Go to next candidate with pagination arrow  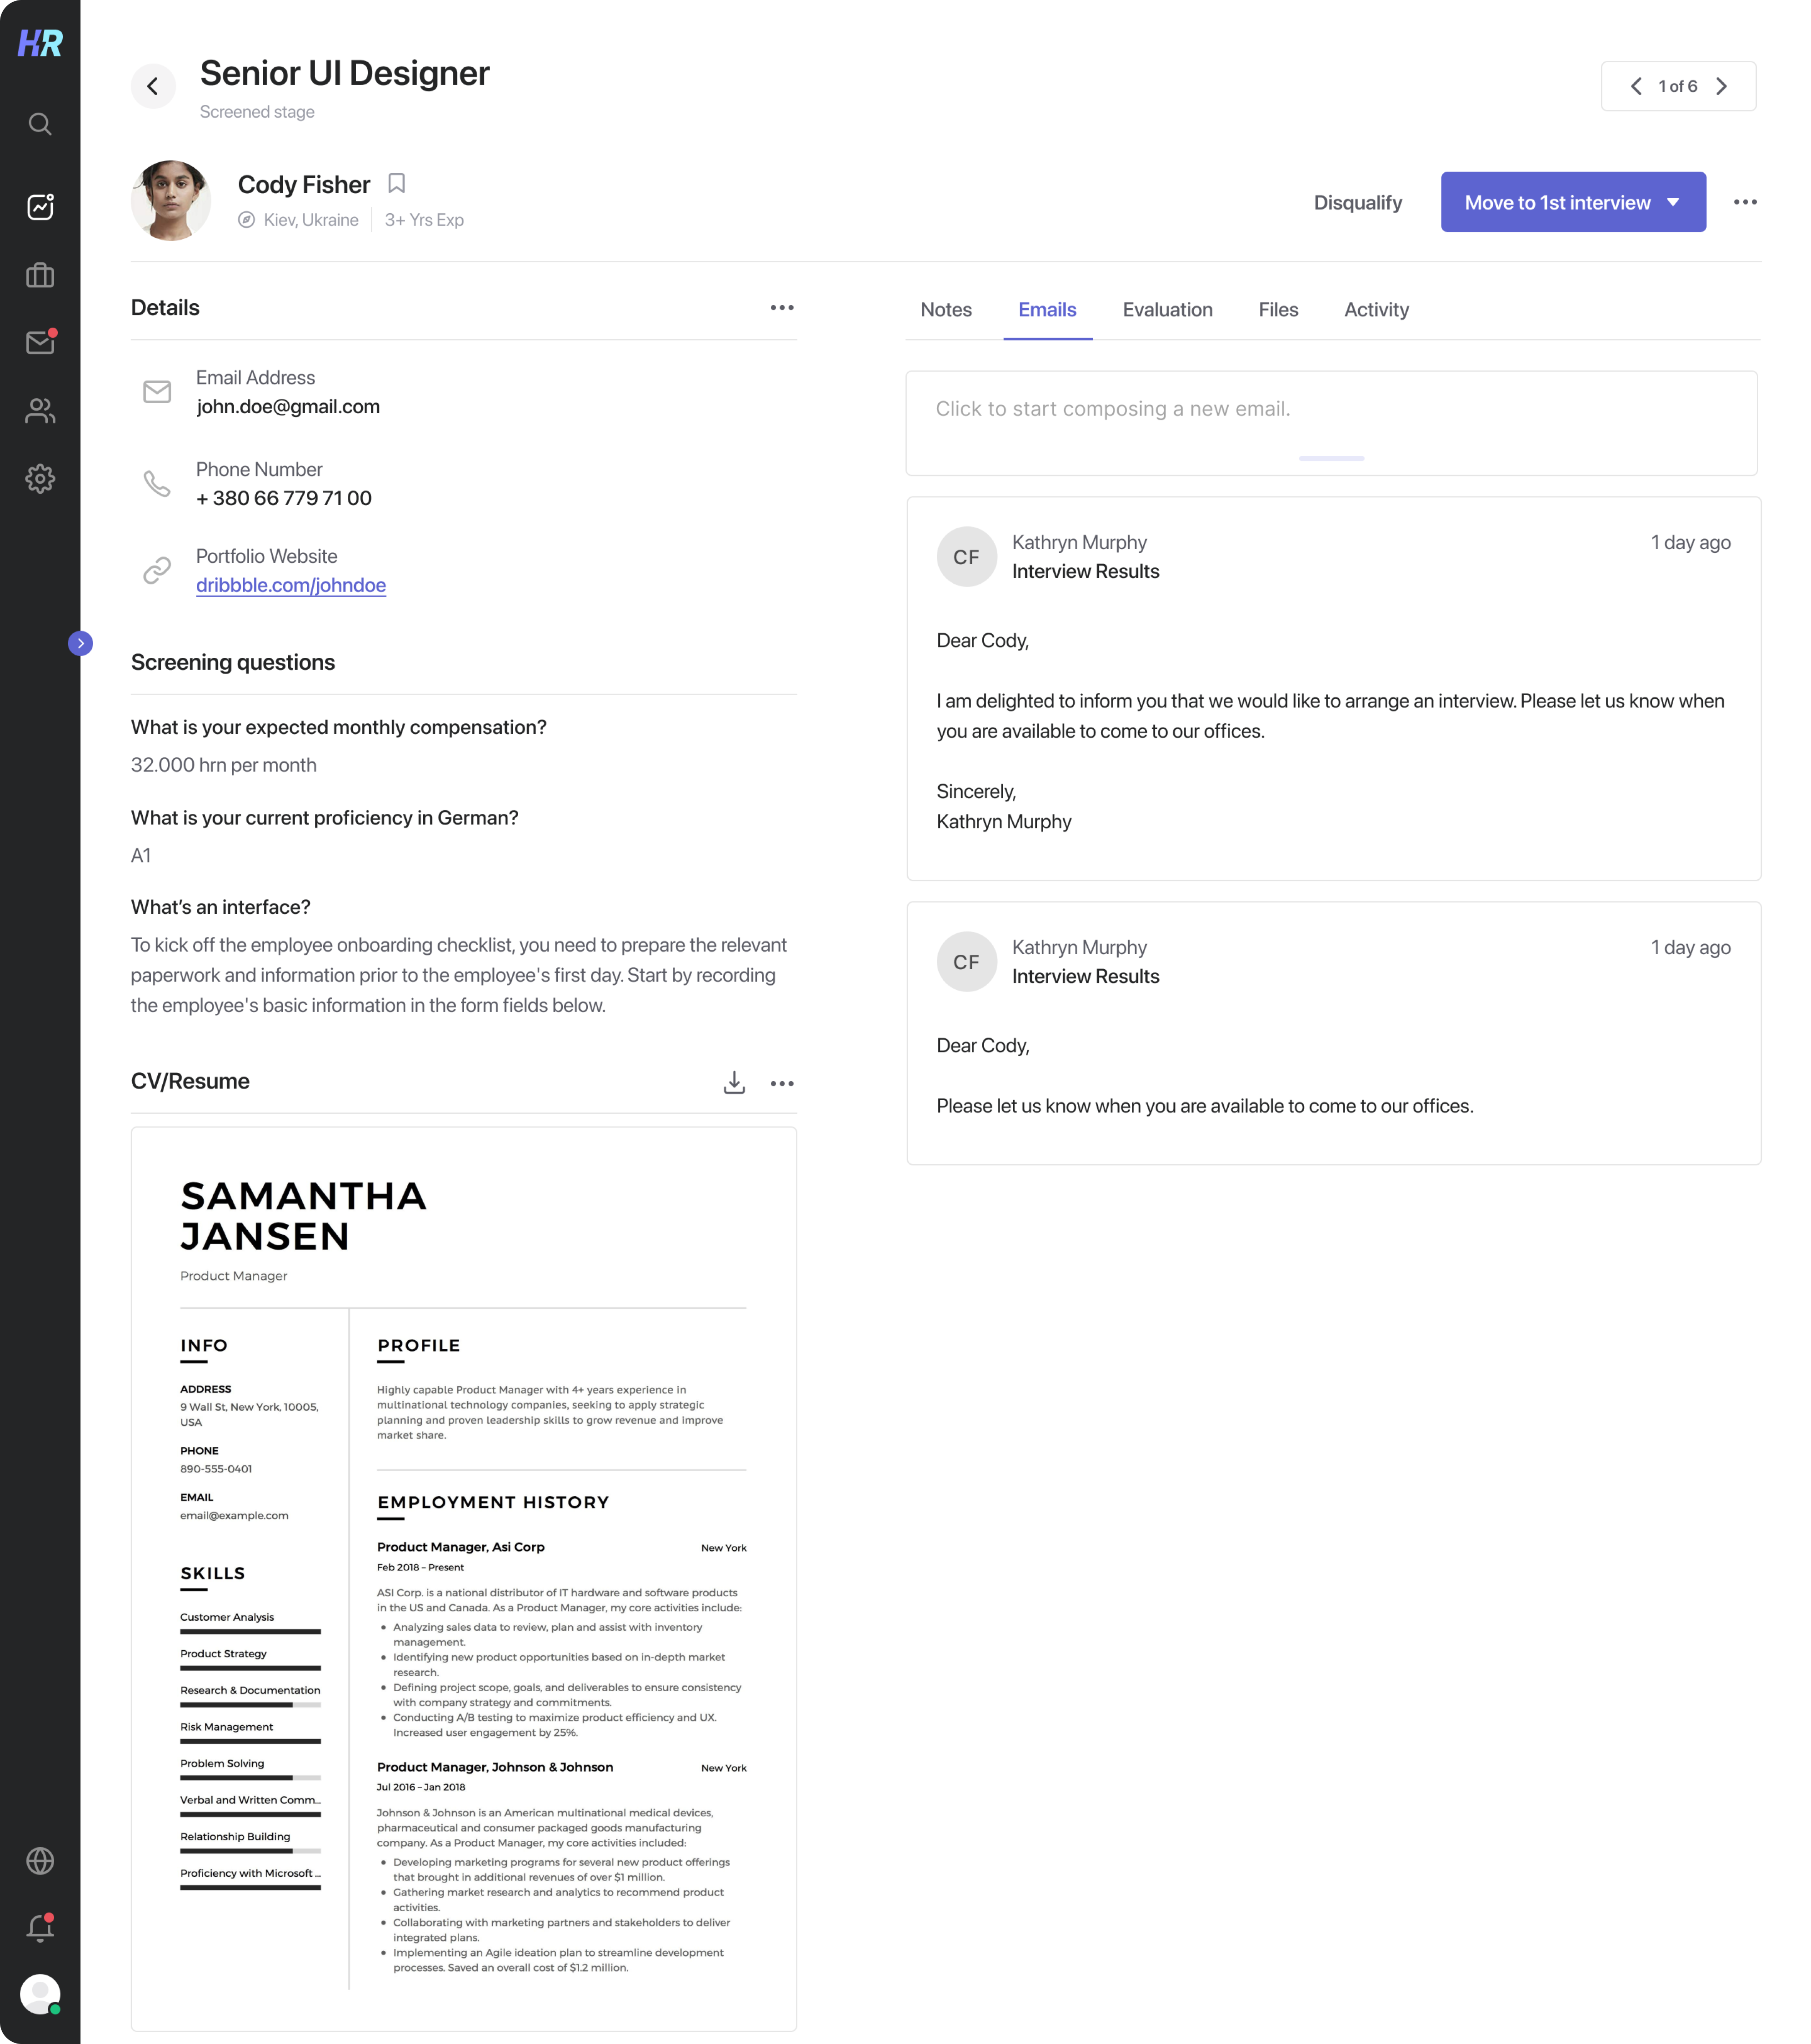1722,86
